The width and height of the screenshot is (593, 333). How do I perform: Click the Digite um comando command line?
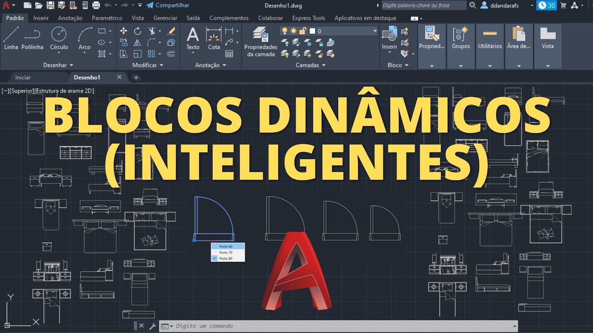(338, 326)
